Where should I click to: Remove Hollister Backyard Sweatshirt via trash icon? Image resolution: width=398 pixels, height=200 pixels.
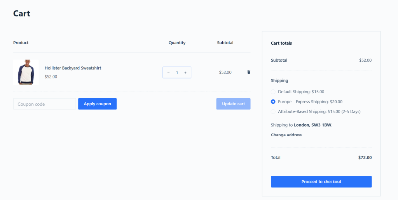[249, 72]
